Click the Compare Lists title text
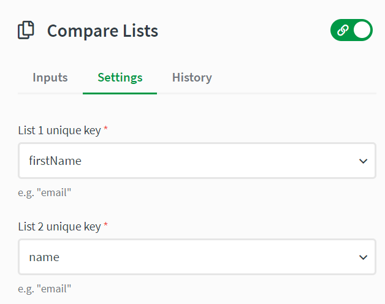The width and height of the screenshot is (385, 304). pos(102,31)
